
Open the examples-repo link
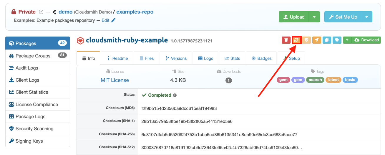click(x=135, y=12)
